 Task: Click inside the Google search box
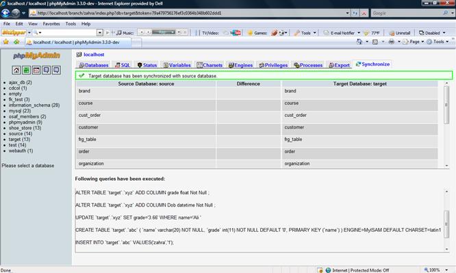pyautogui.click(x=407, y=13)
